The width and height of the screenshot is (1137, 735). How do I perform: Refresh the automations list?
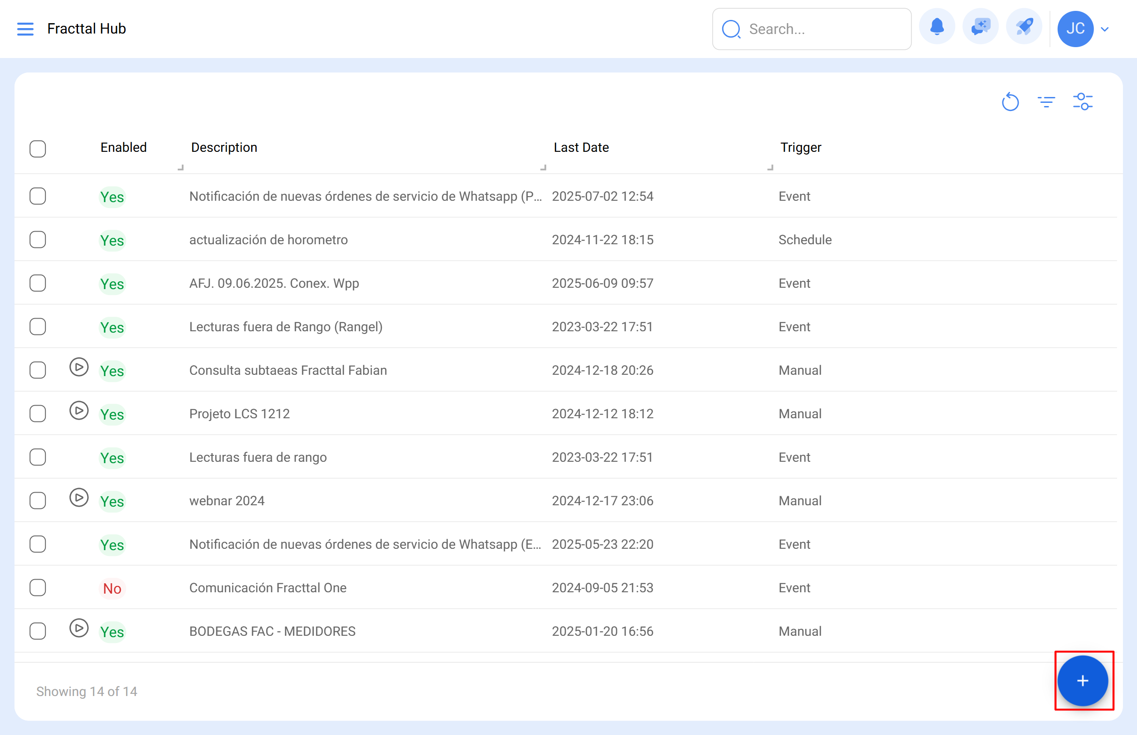1010,102
